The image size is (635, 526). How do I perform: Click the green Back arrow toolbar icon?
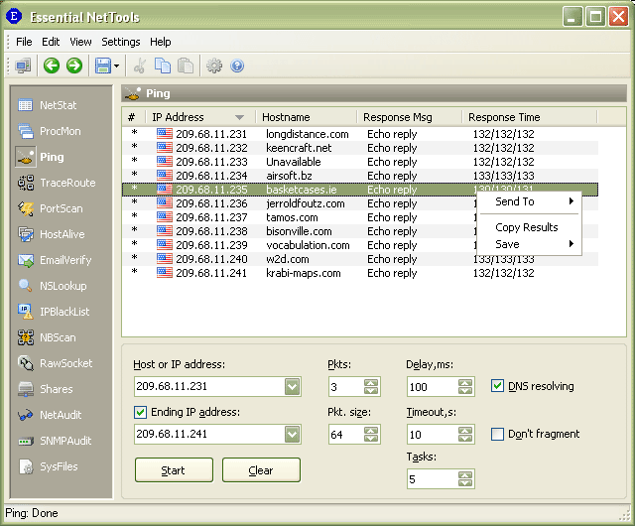pyautogui.click(x=52, y=66)
